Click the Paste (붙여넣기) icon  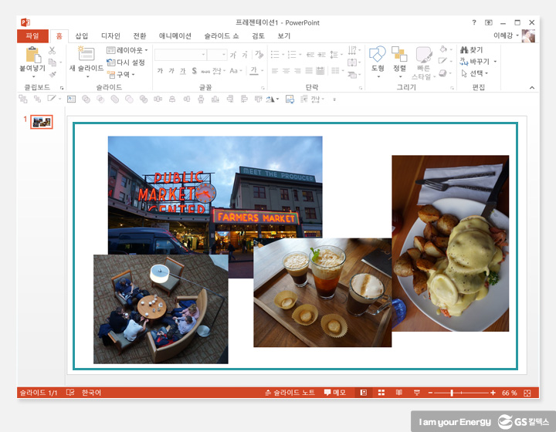coord(32,56)
